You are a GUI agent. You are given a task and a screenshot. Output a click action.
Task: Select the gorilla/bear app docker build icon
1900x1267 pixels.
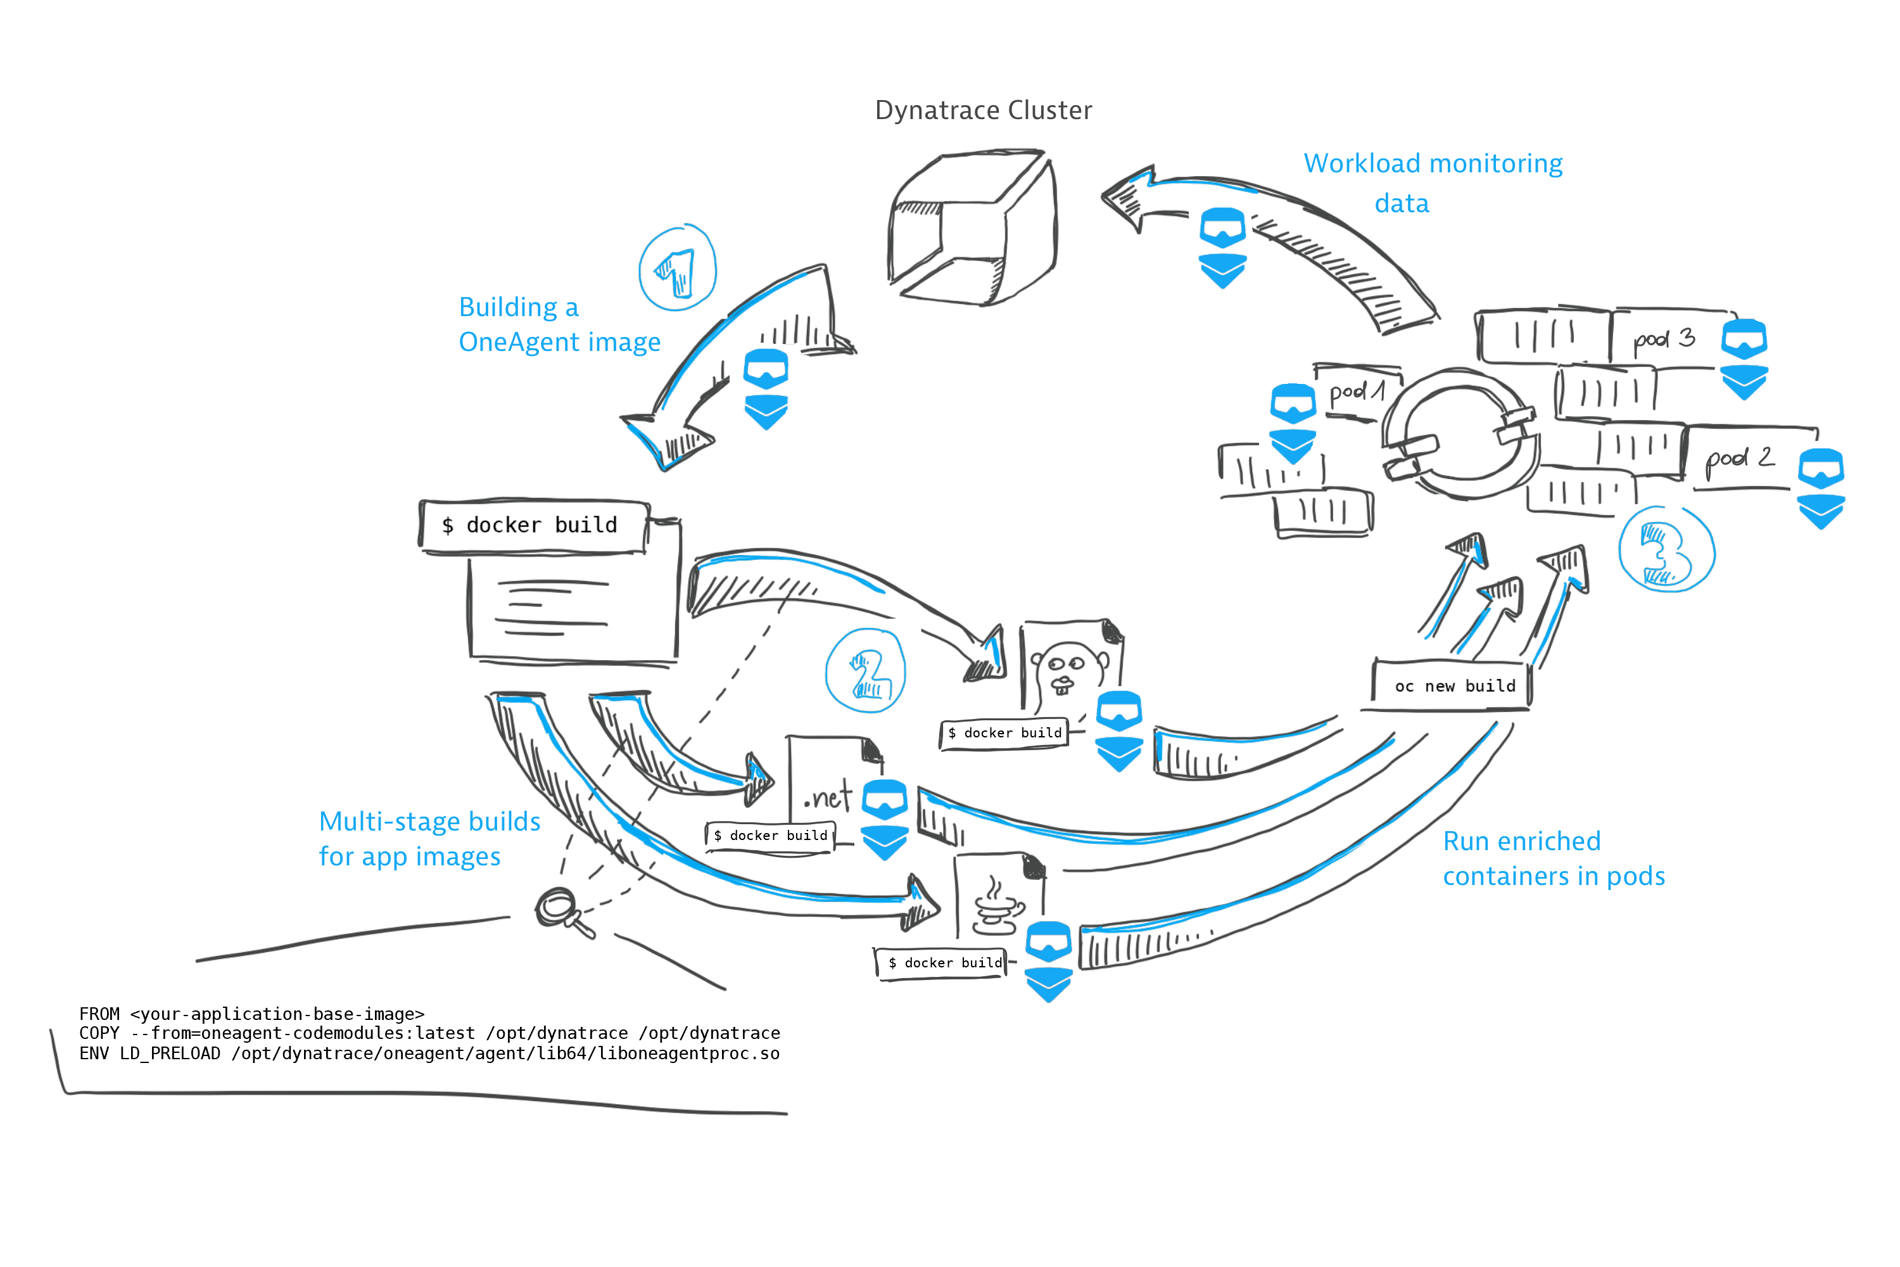(x=1060, y=665)
